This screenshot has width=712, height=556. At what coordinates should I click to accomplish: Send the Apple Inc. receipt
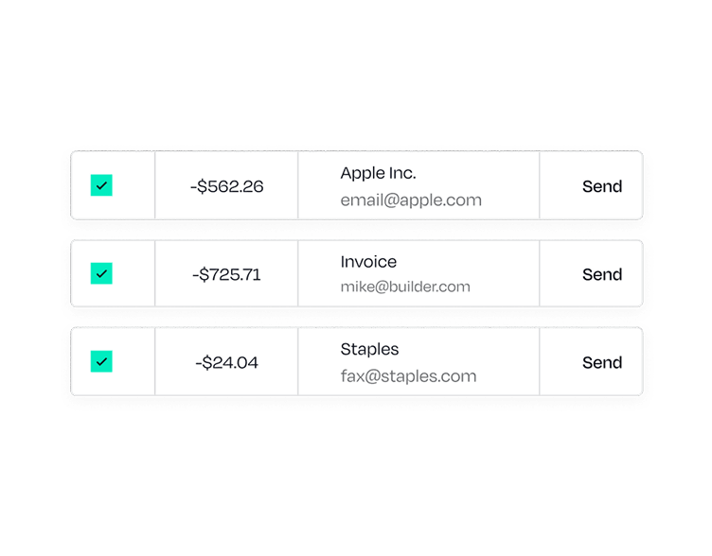click(601, 186)
